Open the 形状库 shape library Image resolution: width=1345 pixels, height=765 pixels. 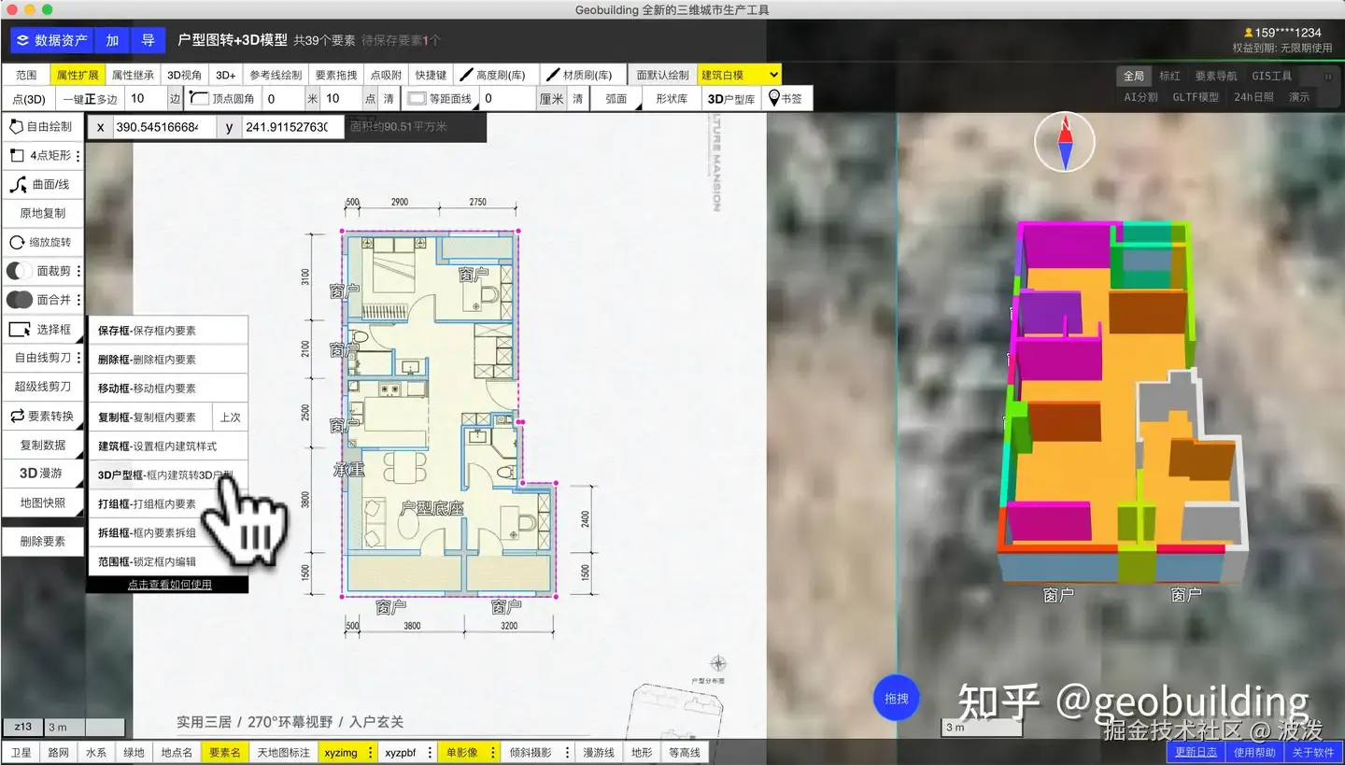click(x=672, y=98)
